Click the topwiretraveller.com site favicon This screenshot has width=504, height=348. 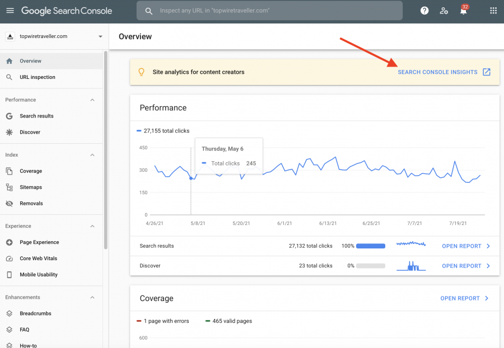10,36
